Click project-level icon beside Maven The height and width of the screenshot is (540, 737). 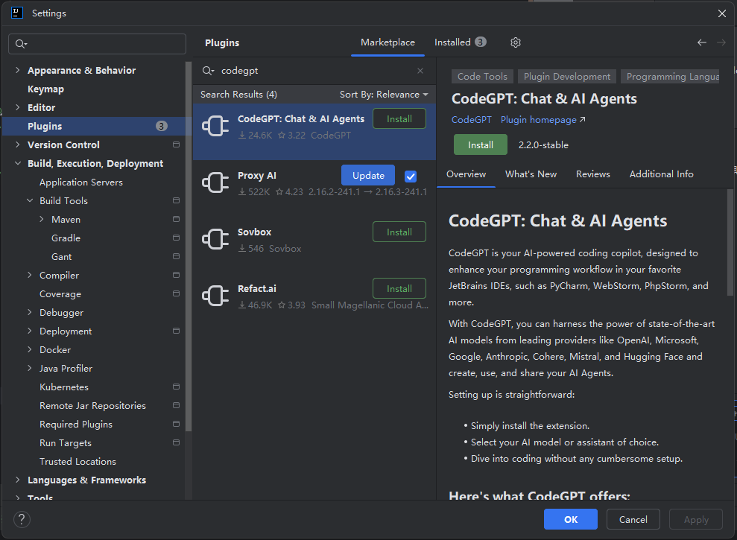click(177, 219)
